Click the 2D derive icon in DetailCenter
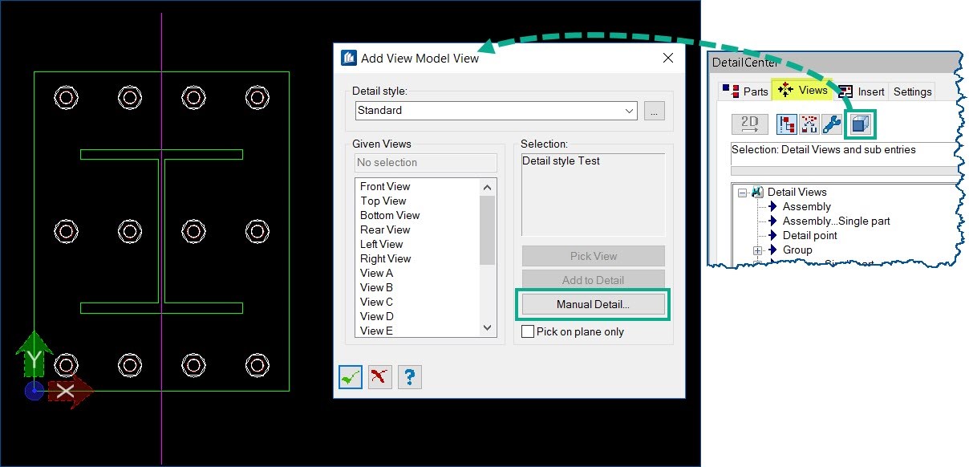 749,124
